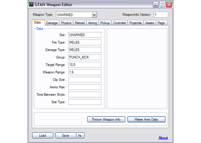Click the Load button
The width and height of the screenshot is (201, 143).
pos(43,135)
